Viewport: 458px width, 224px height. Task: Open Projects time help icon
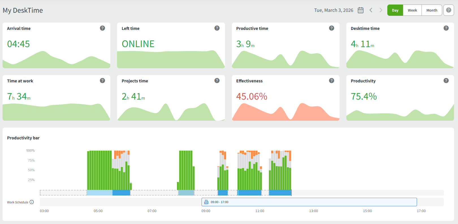click(x=217, y=81)
